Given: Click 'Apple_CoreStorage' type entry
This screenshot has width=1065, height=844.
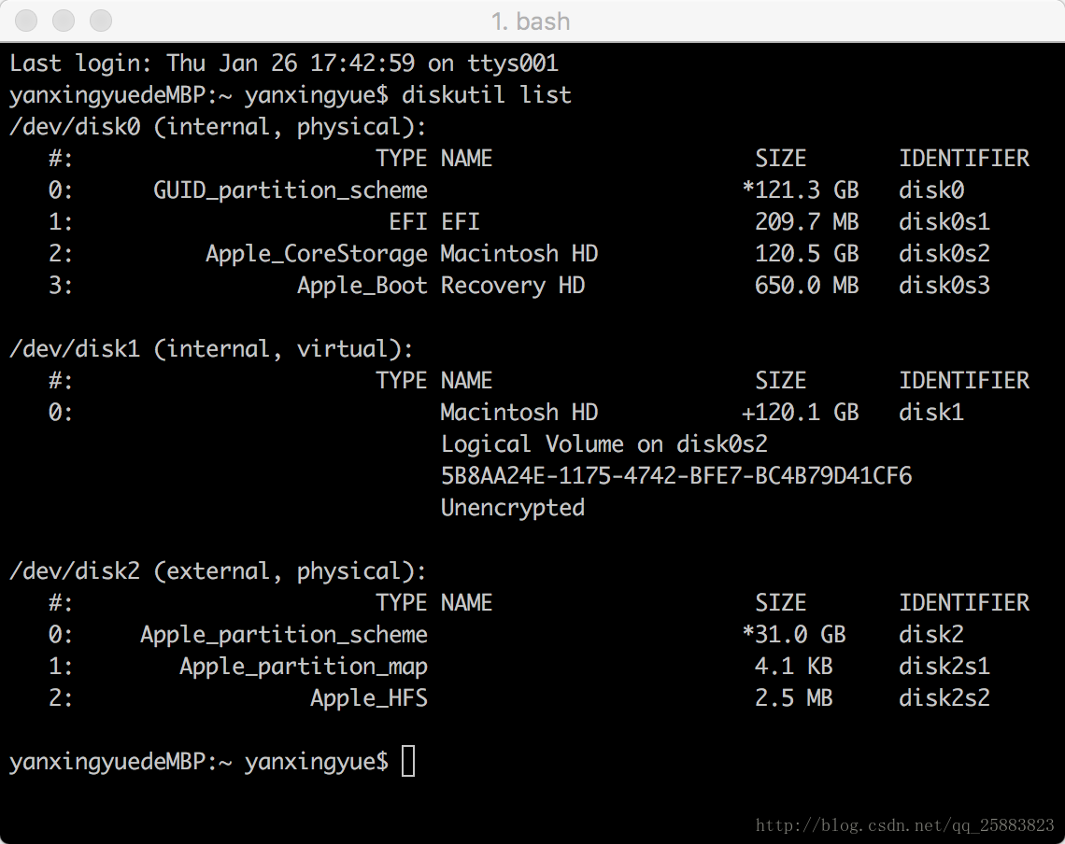Looking at the screenshot, I should (317, 254).
